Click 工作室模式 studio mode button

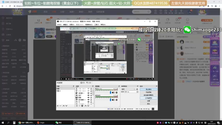click(148, 98)
